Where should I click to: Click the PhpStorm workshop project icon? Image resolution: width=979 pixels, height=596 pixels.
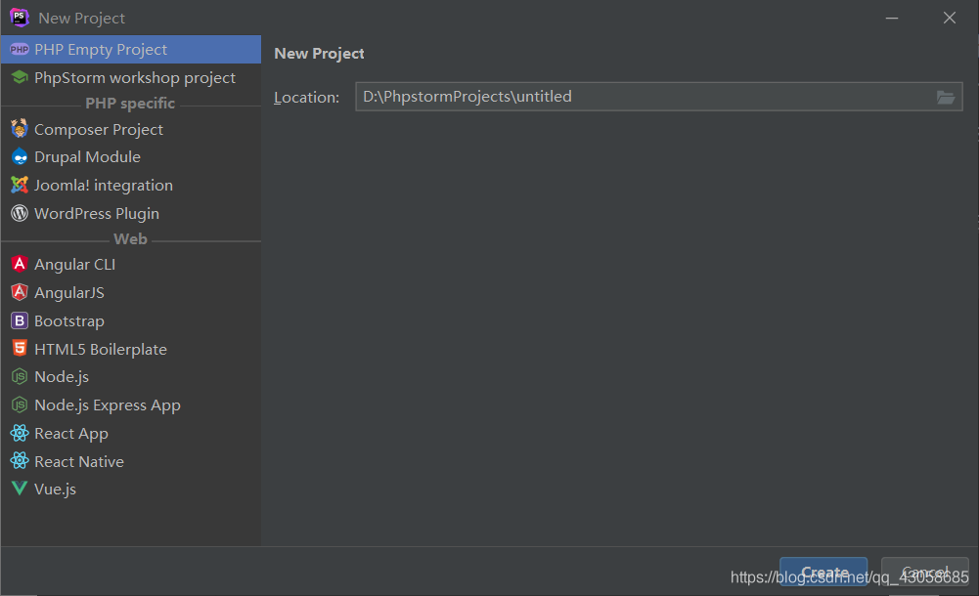(20, 77)
